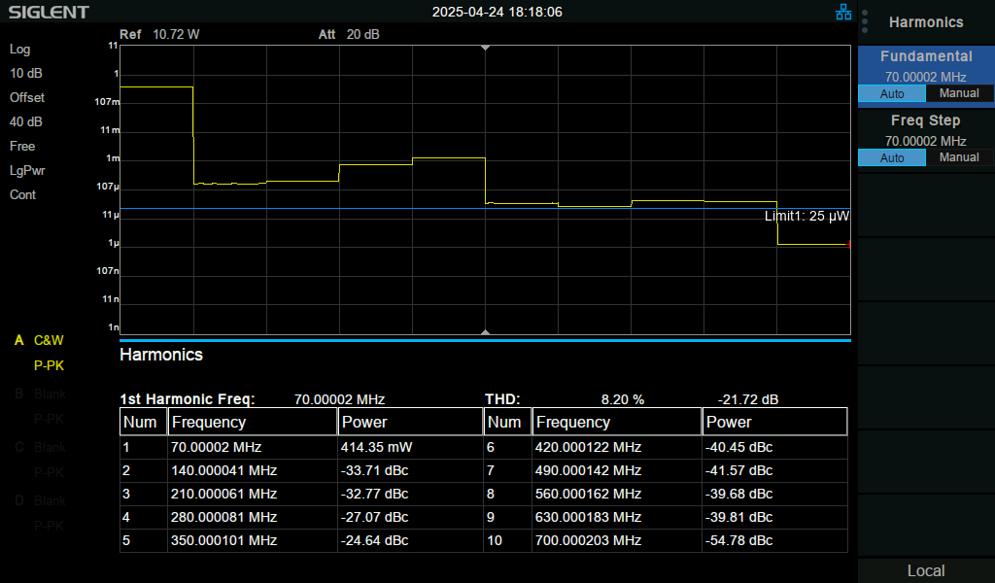Set Freq Step to Auto
This screenshot has width=995, height=583.
pyautogui.click(x=892, y=158)
